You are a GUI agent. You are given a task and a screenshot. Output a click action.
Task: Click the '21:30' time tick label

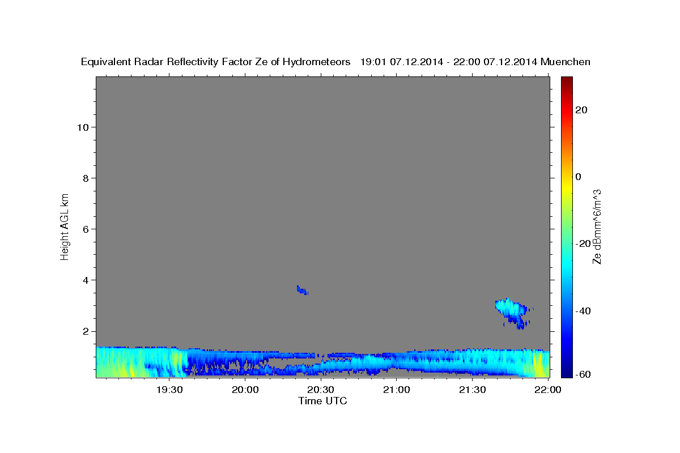(x=473, y=390)
